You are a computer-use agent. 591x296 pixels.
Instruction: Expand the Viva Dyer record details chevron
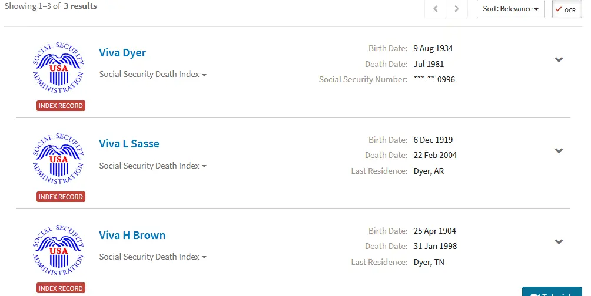[559, 59]
